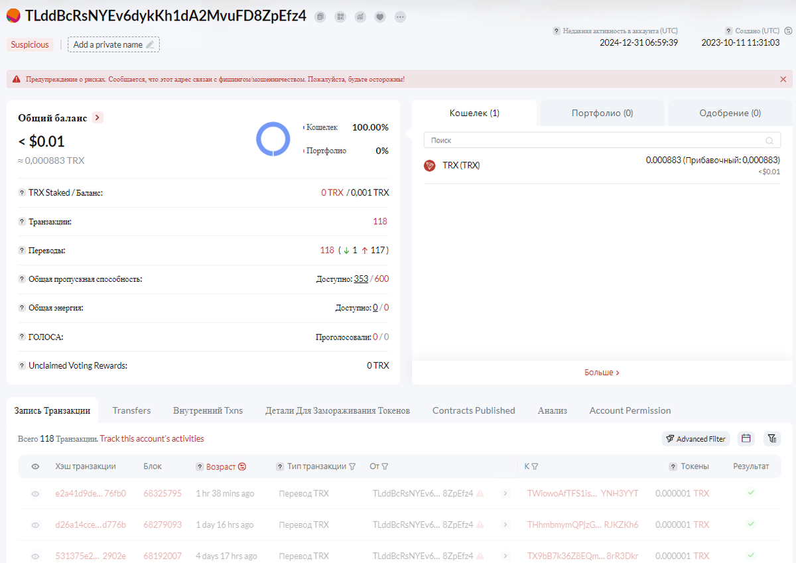Open filter dropdown for 'От' column
The image size is (796, 563).
point(385,467)
